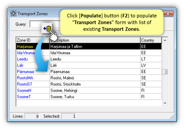Select the Leedu zone ID

22,59
